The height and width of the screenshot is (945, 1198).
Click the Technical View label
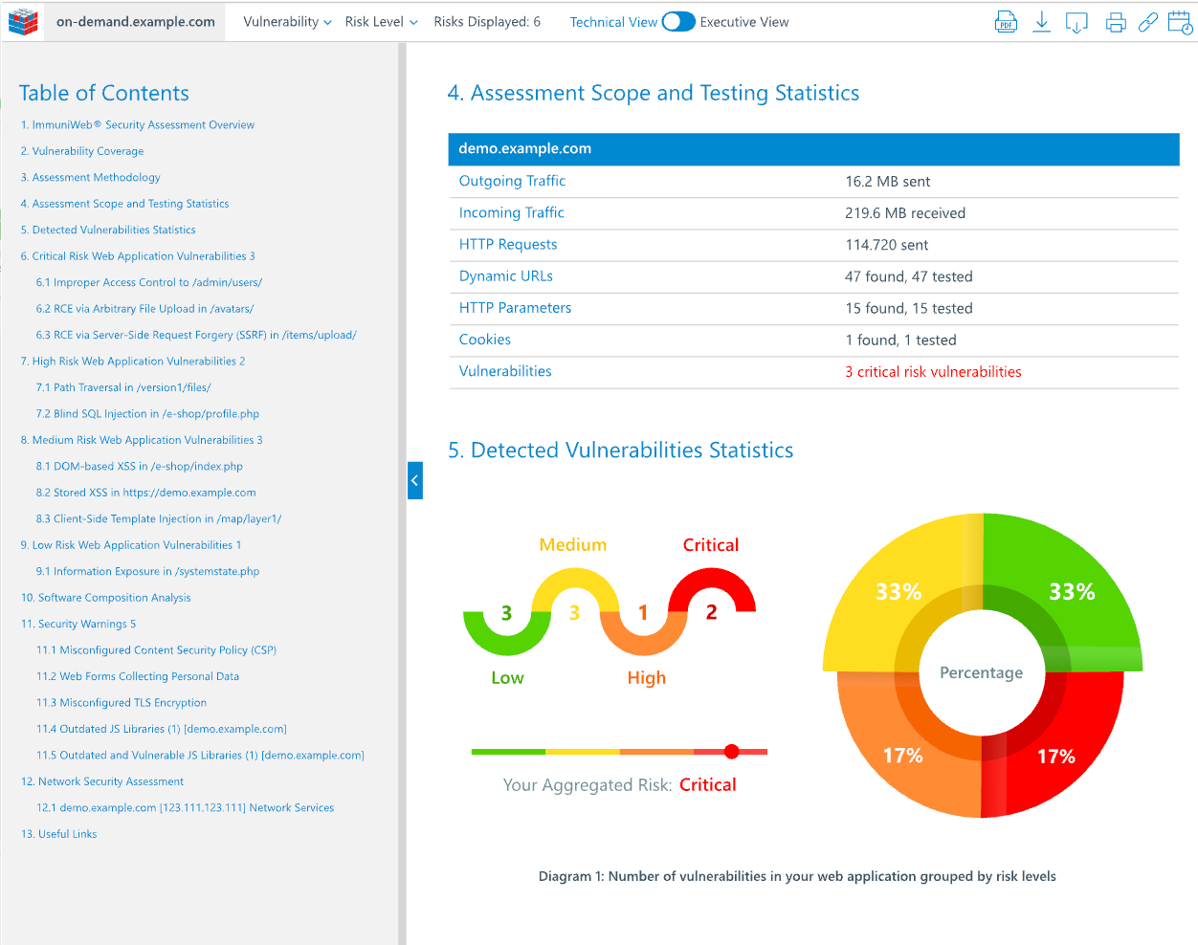point(613,22)
